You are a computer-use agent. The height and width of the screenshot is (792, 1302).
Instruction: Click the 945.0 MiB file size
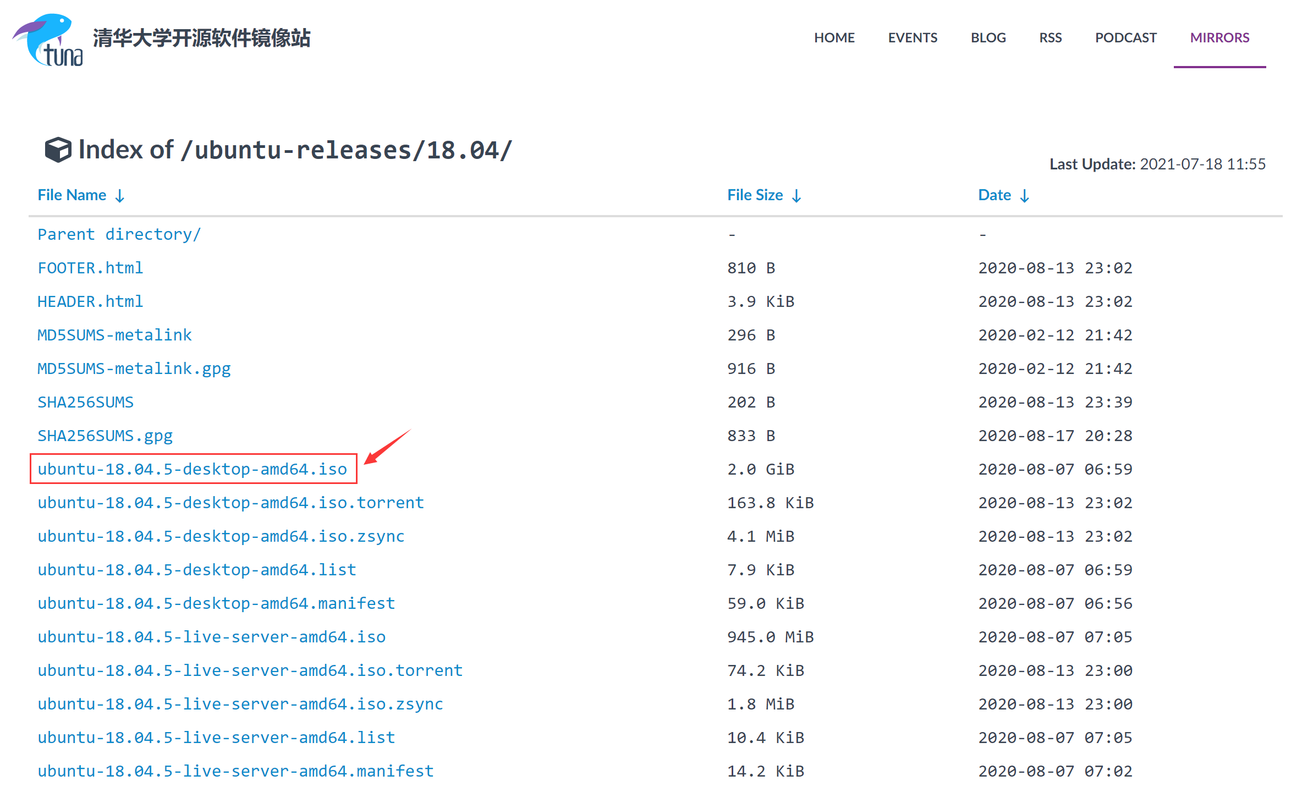pos(771,637)
